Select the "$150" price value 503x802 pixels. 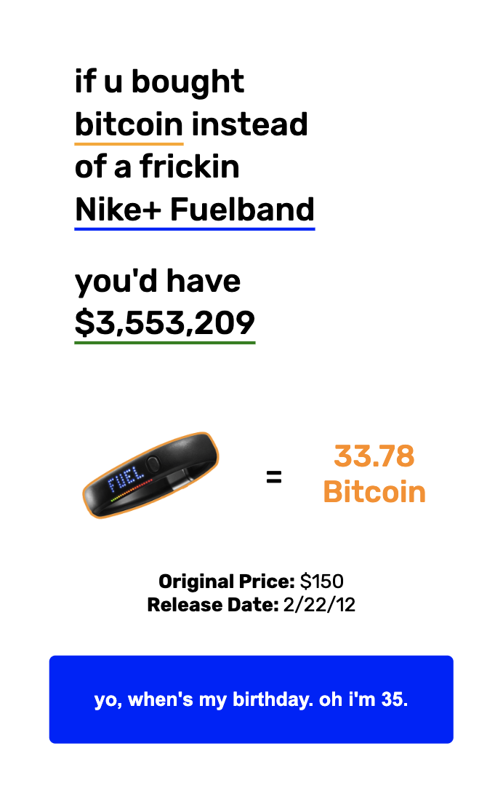point(321,581)
